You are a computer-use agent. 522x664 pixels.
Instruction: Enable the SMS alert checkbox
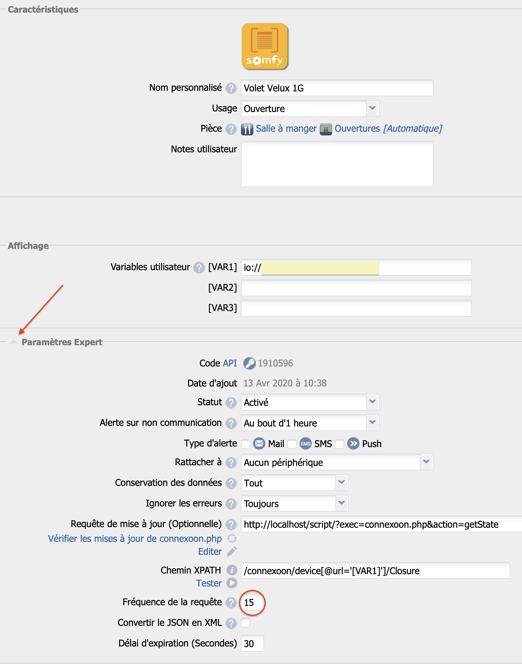(x=292, y=444)
